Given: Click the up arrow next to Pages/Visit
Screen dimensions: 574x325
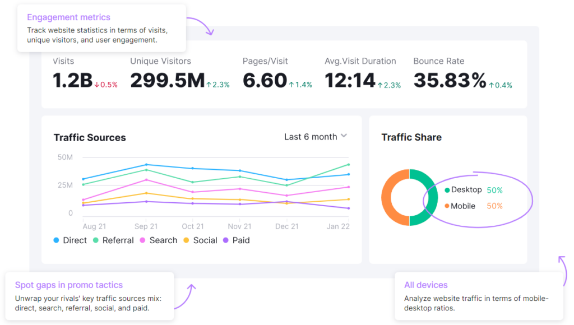Looking at the screenshot, I should [x=291, y=85].
